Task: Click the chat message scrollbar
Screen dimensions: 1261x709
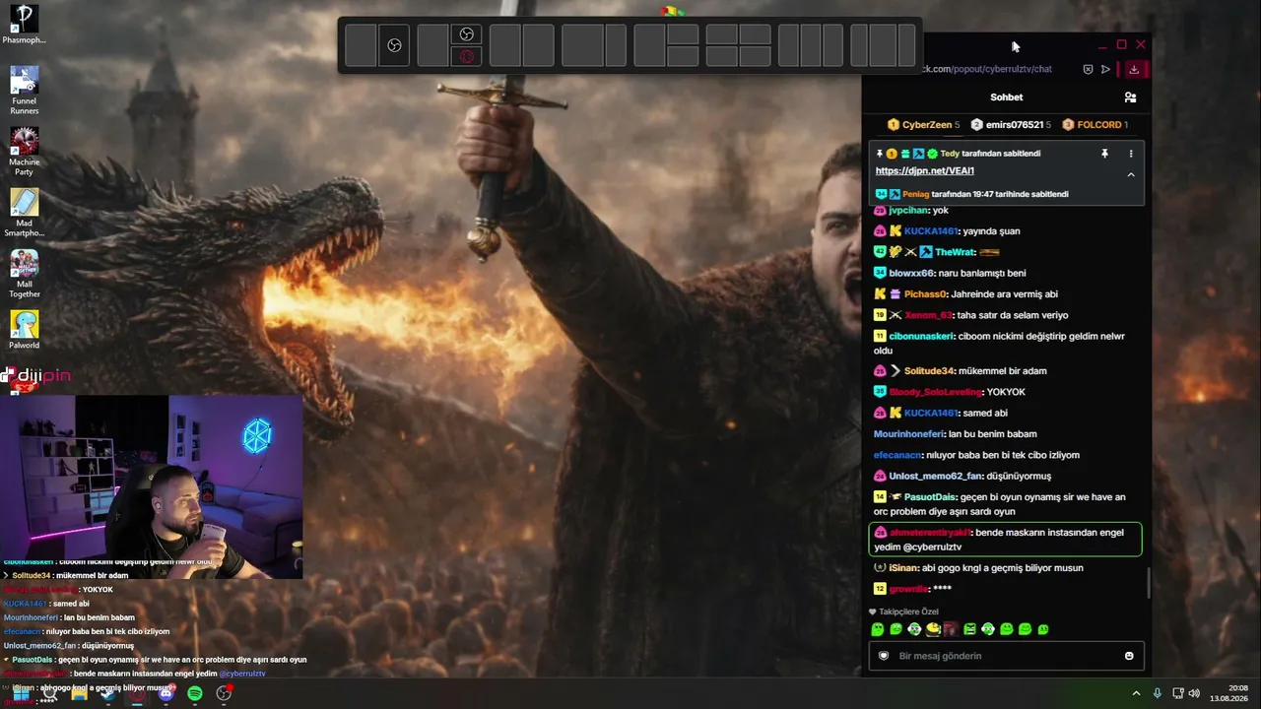Action: click(1148, 582)
